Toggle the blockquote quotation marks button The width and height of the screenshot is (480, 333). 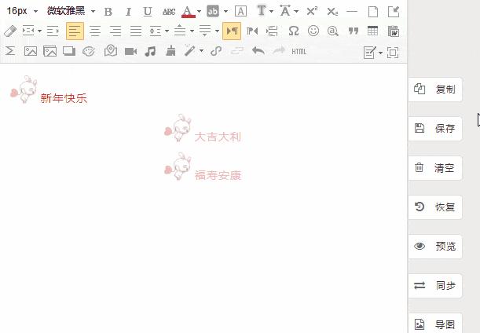coord(354,31)
